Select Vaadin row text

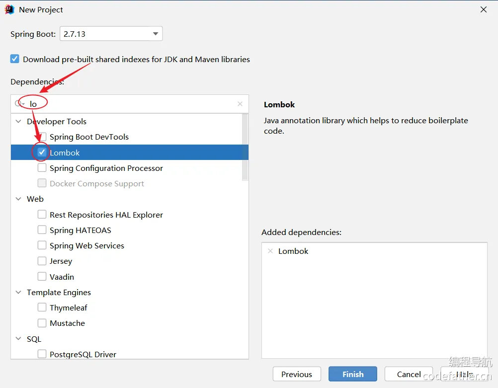(62, 277)
